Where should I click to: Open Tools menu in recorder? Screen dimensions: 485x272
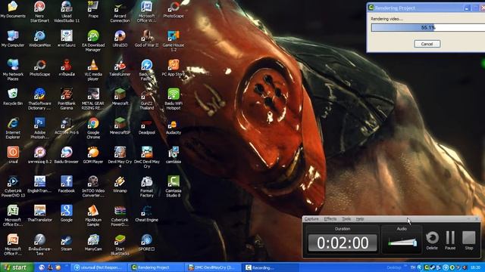[x=346, y=219]
